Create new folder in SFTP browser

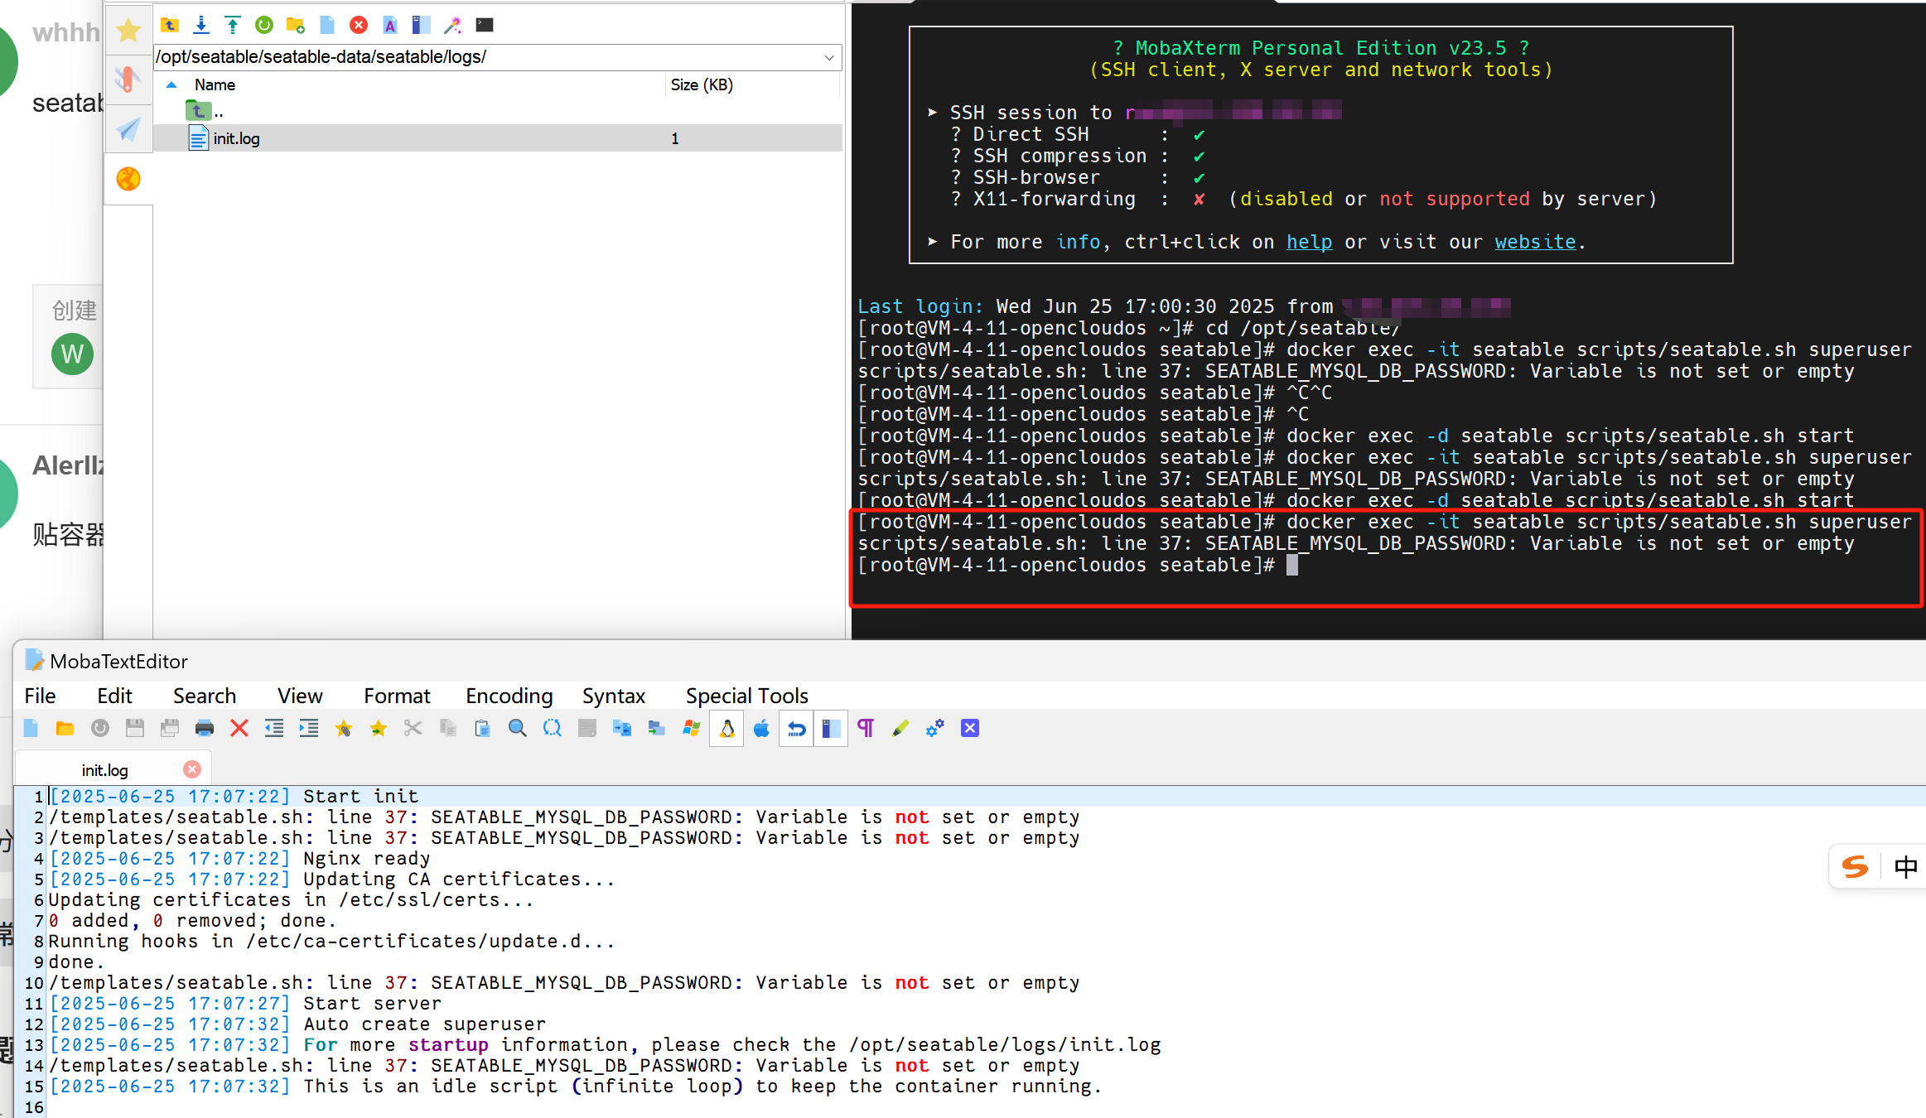tap(296, 25)
